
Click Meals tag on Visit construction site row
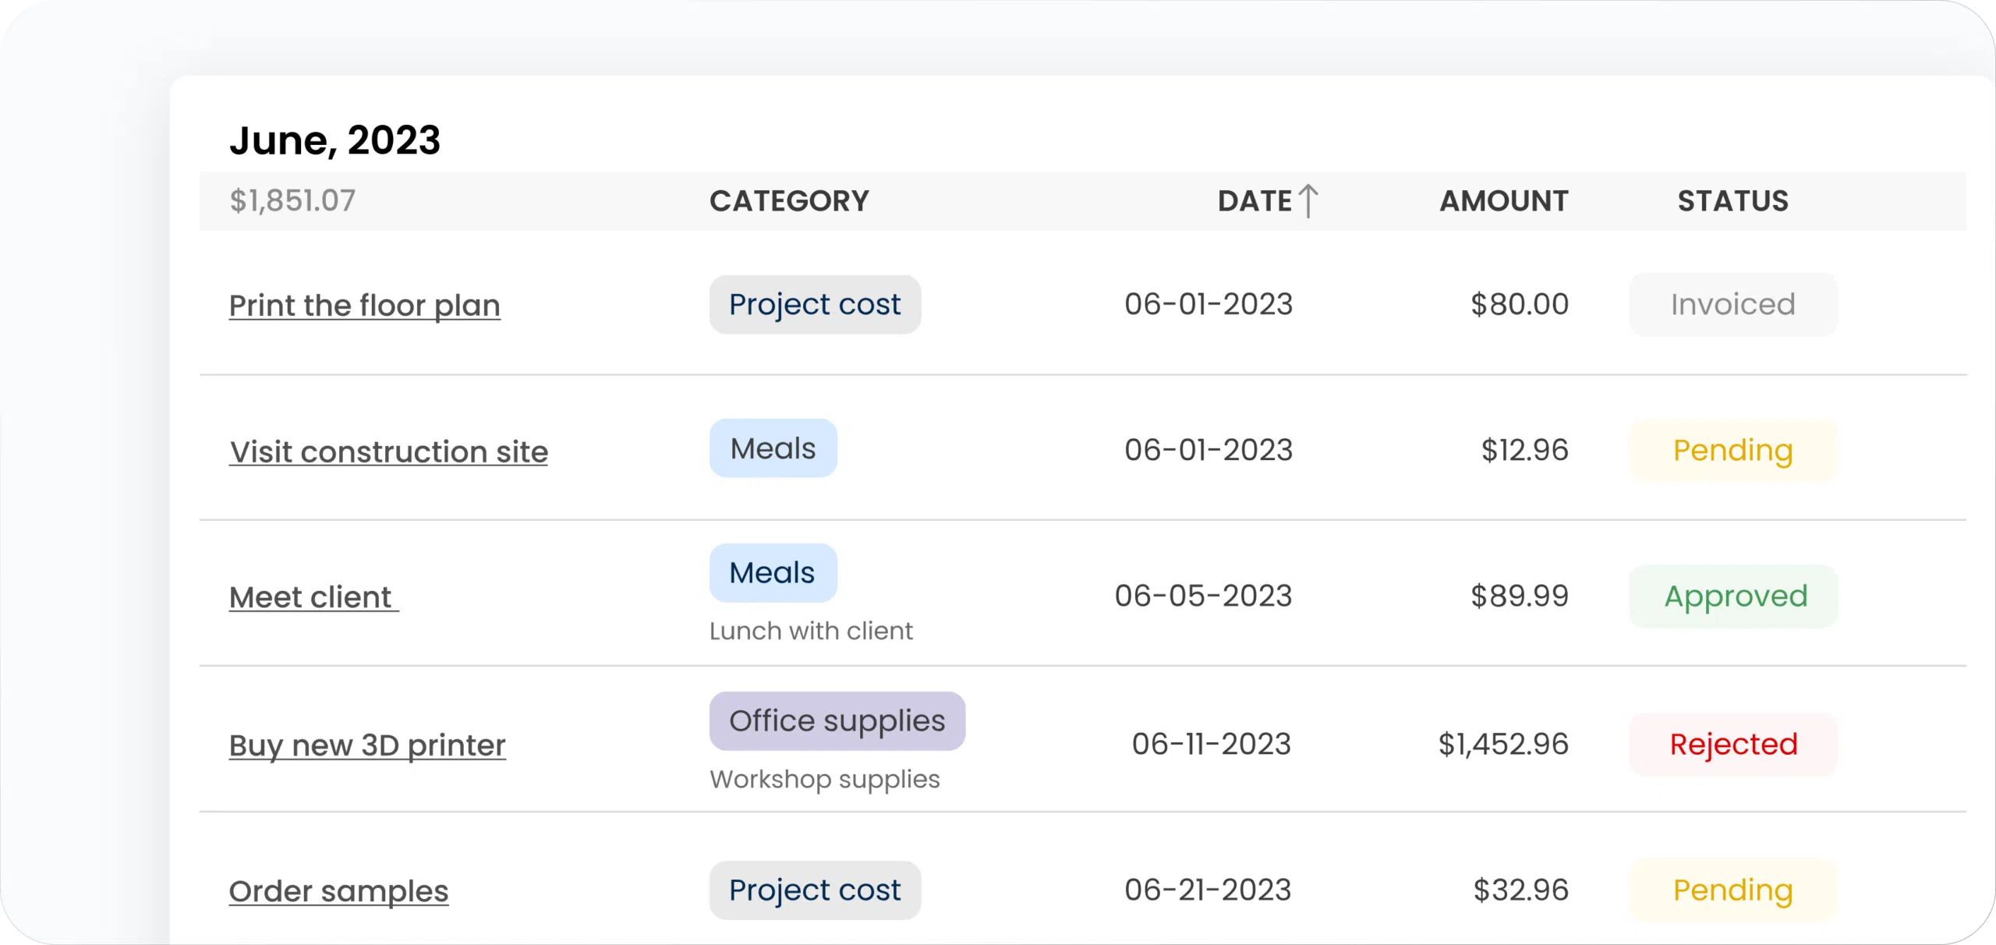773,448
